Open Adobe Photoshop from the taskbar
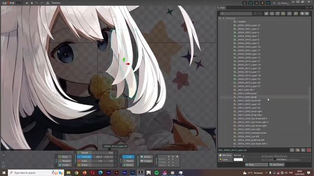This screenshot has height=176, width=314. coord(132,173)
